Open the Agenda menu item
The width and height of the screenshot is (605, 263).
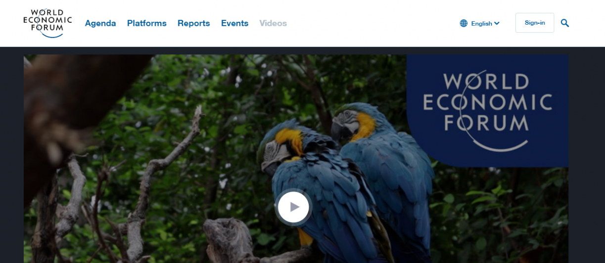coord(100,23)
